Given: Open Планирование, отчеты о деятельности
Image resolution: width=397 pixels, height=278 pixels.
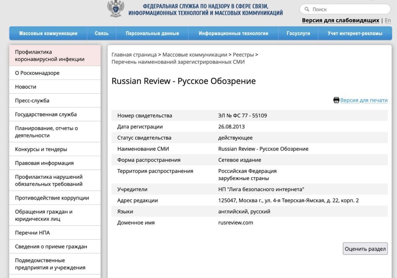Looking at the screenshot, I should pos(55,132).
